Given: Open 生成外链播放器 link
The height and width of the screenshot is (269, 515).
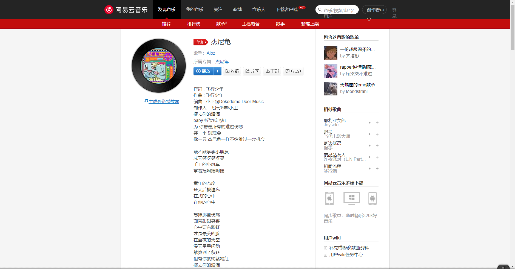Looking at the screenshot, I should 164,101.
